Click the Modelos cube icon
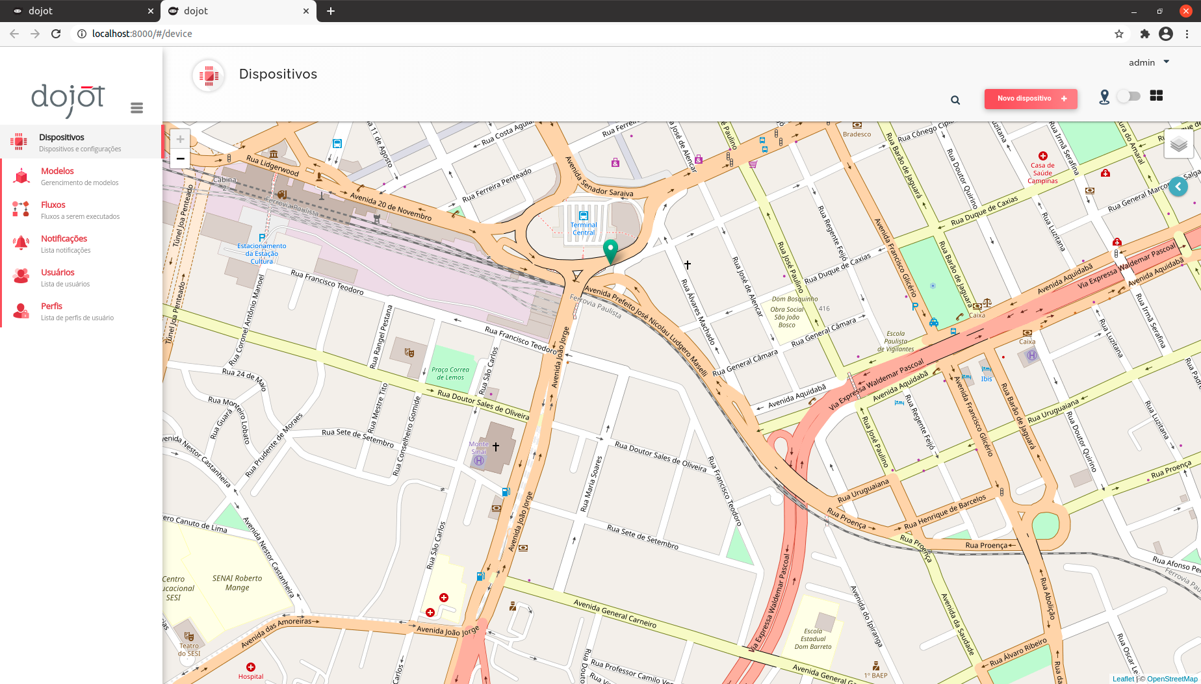The width and height of the screenshot is (1201, 684). pos(21,176)
